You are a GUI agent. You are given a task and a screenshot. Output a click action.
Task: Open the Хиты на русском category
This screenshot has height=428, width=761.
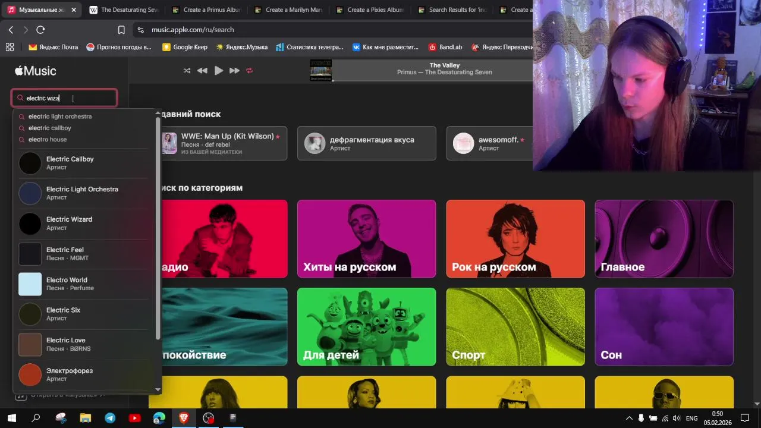coord(367,239)
